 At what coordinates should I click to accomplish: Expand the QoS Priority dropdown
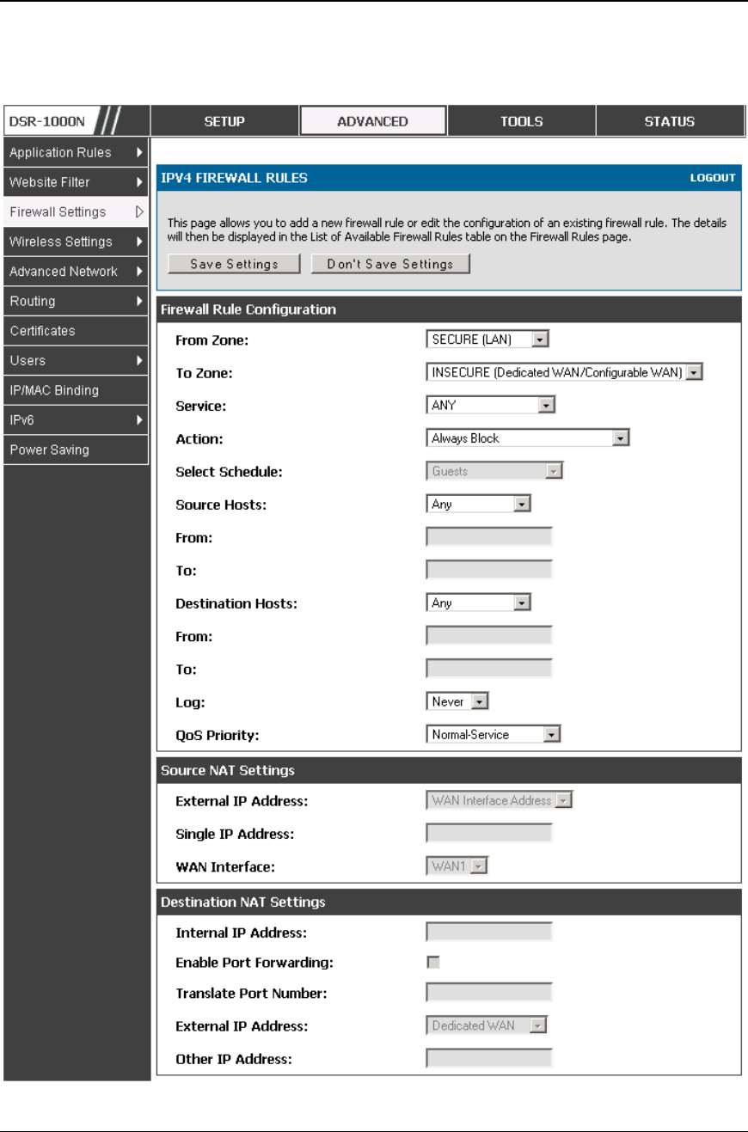coord(494,735)
